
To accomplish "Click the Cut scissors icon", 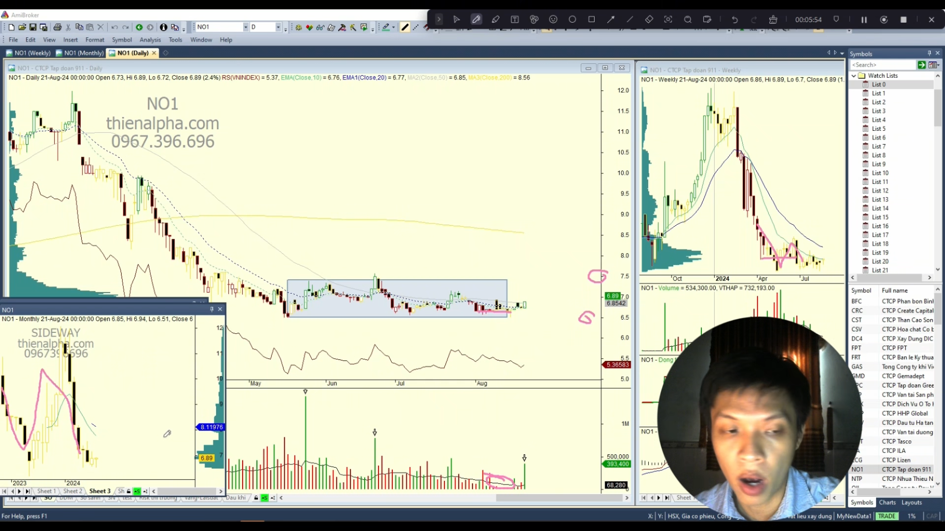I will [68, 27].
